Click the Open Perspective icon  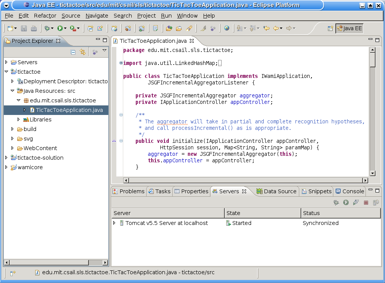[x=330, y=28]
